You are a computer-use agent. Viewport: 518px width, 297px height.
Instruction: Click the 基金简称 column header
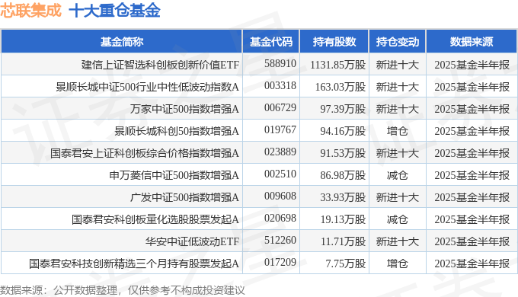click(x=122, y=42)
